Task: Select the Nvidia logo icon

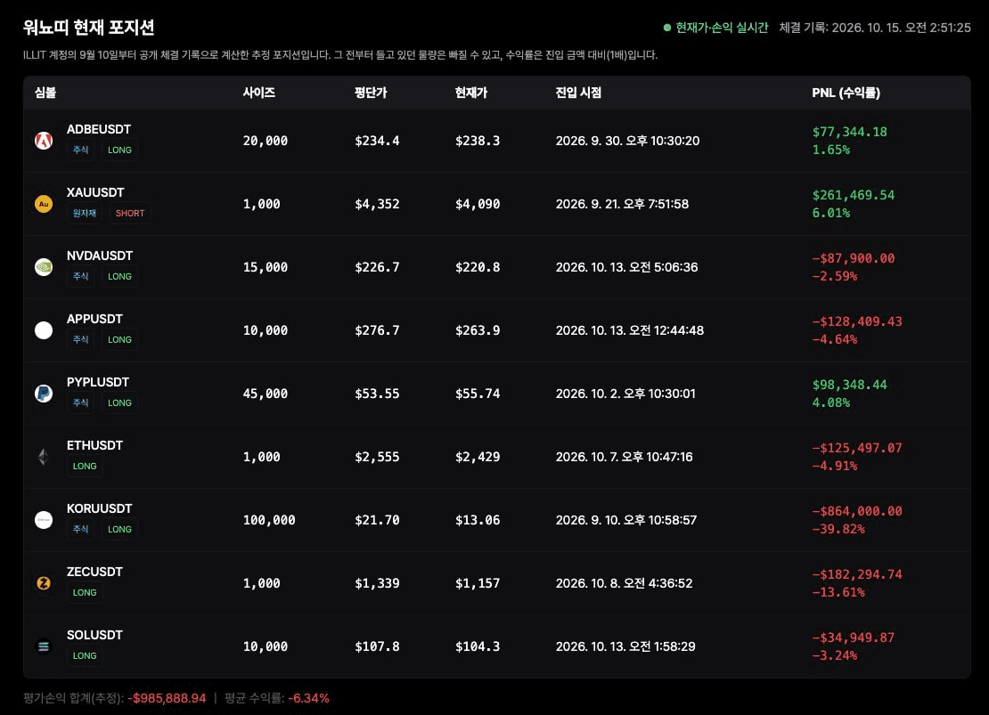Action: (44, 267)
